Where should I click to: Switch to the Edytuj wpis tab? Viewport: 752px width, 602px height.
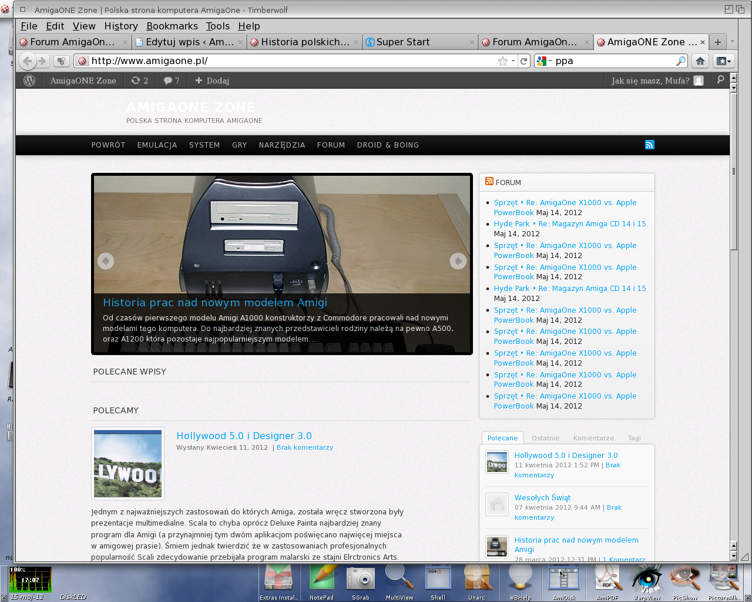pos(189,42)
